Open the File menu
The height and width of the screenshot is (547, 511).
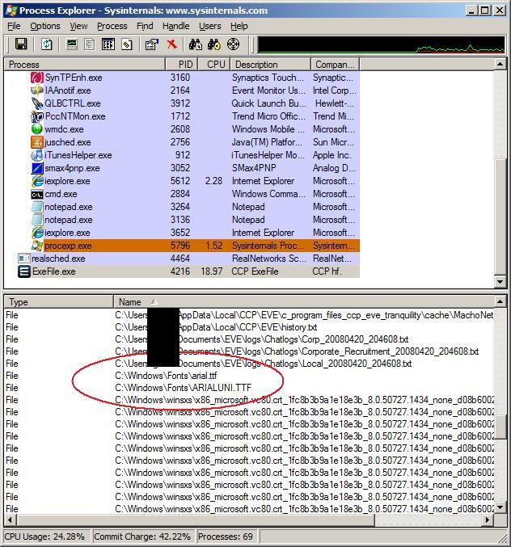click(x=14, y=26)
